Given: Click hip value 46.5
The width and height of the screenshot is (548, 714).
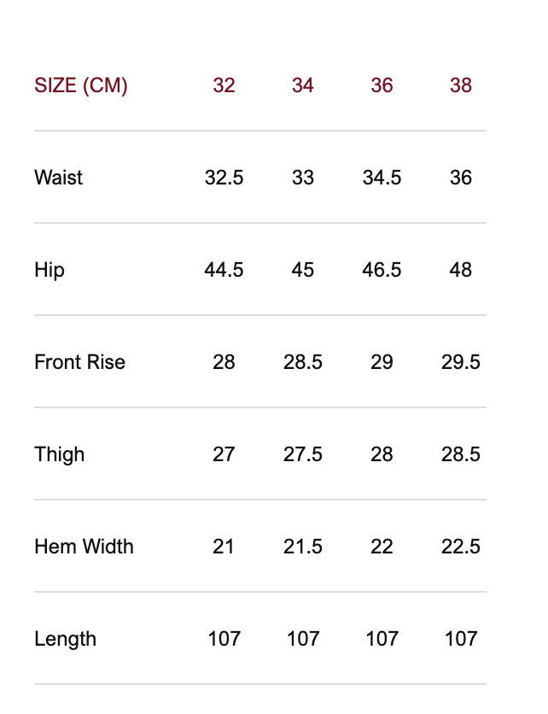Looking at the screenshot, I should click(x=382, y=270).
